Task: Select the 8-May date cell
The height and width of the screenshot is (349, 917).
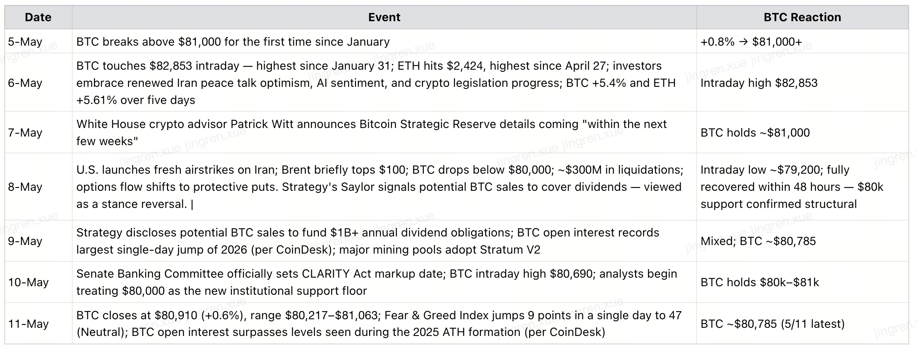Action: click(38, 186)
